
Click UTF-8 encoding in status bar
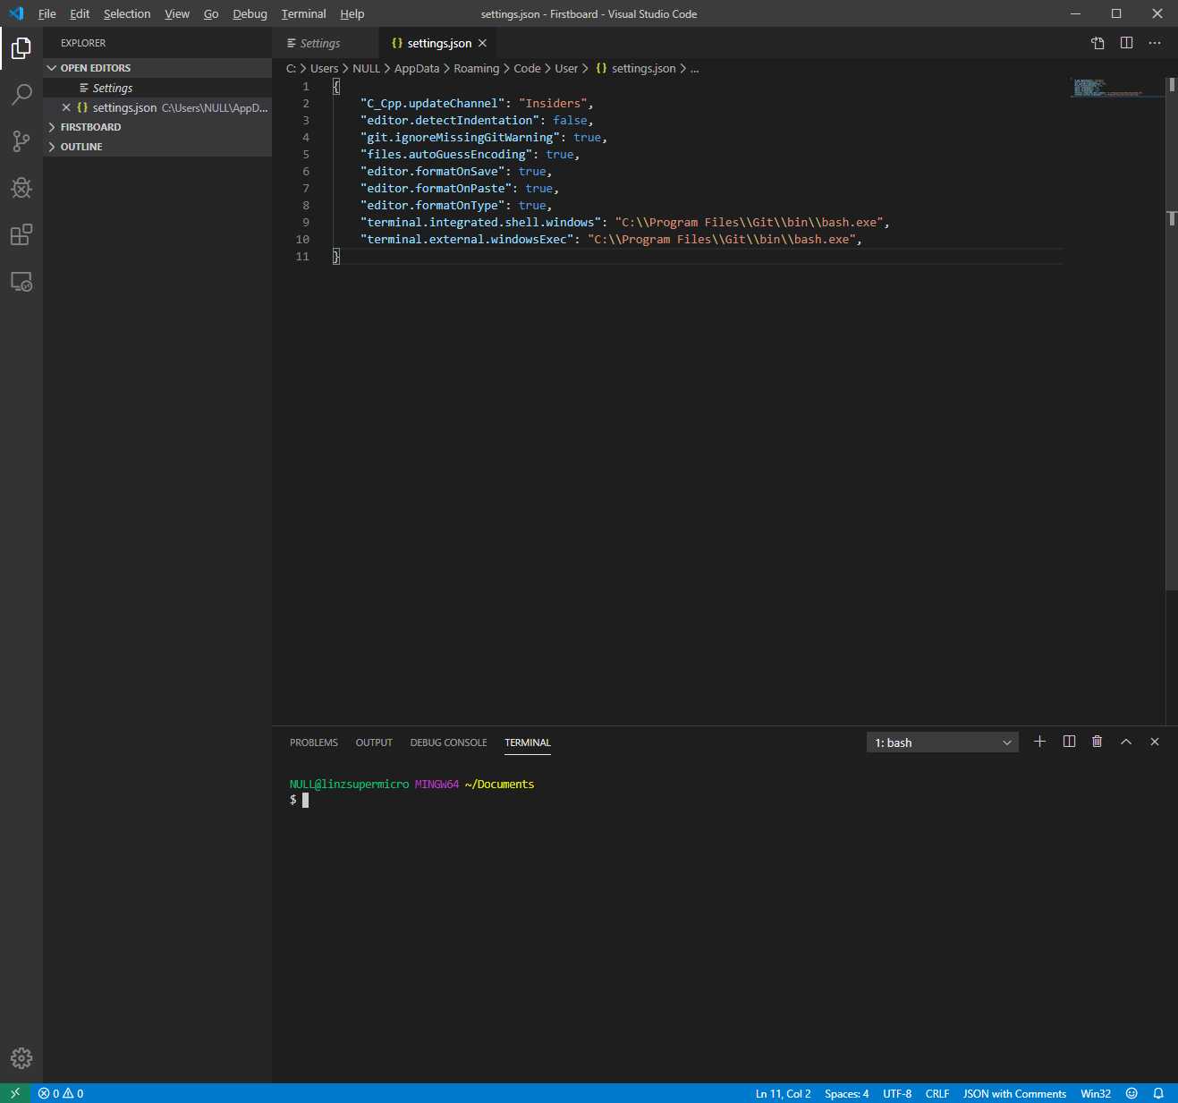pos(897,1093)
